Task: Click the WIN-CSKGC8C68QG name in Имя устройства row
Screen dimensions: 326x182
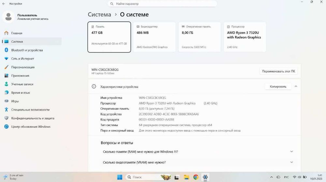Action: click(x=152, y=97)
